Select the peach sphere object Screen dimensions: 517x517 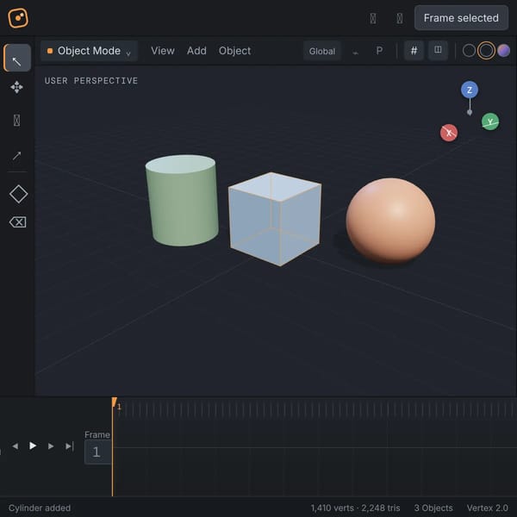point(390,221)
